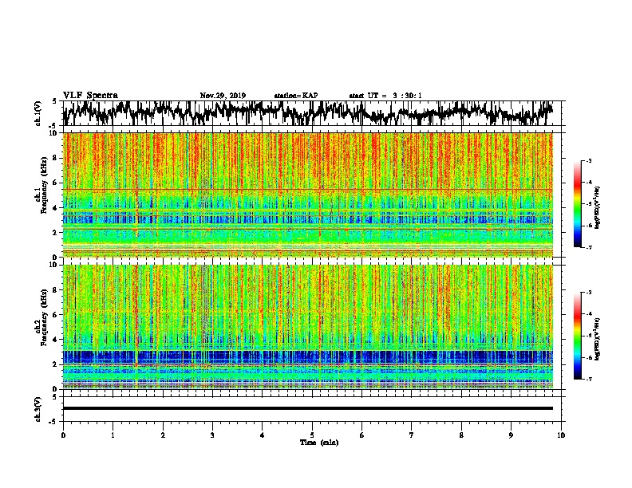The height and width of the screenshot is (488, 632).
Task: Click the "5" minute tick on time axis
Action: click(x=312, y=435)
